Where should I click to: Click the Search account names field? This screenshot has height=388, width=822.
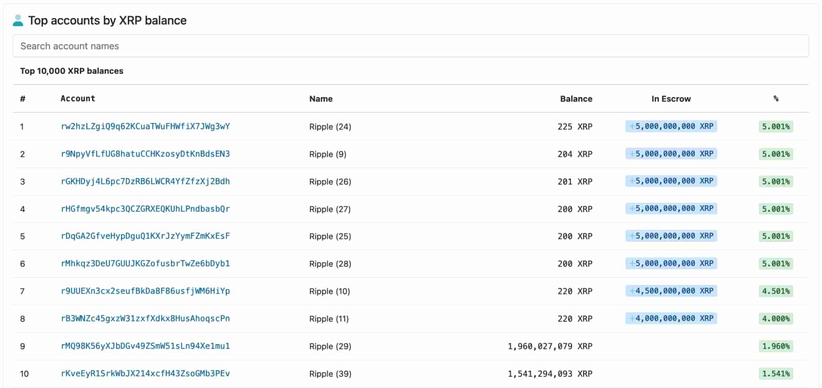pos(411,46)
